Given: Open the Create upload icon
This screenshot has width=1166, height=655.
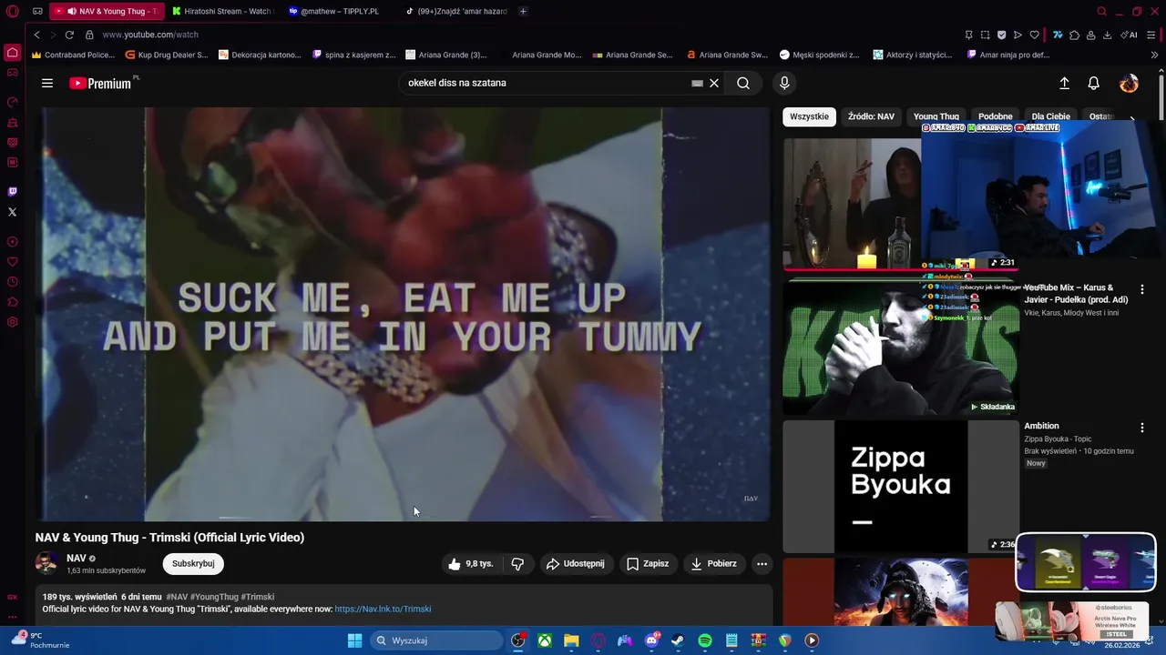Looking at the screenshot, I should pos(1064,83).
